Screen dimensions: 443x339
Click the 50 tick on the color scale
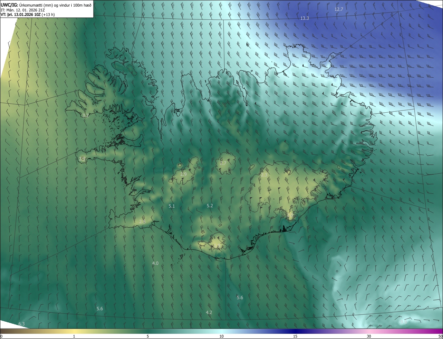coord(440,336)
